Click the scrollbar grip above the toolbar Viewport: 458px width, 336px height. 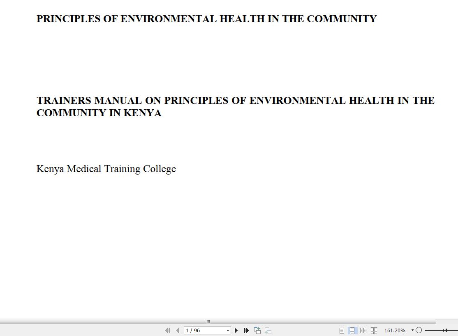pyautogui.click(x=208, y=322)
